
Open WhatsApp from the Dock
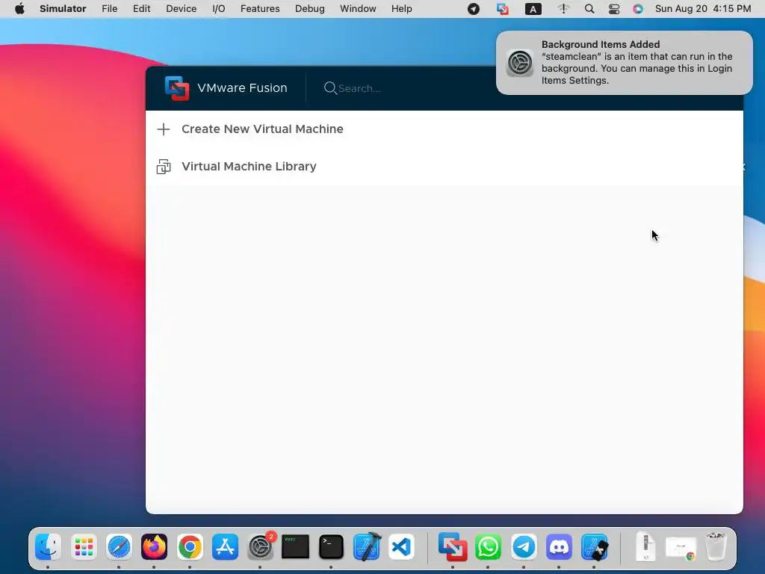pos(489,546)
